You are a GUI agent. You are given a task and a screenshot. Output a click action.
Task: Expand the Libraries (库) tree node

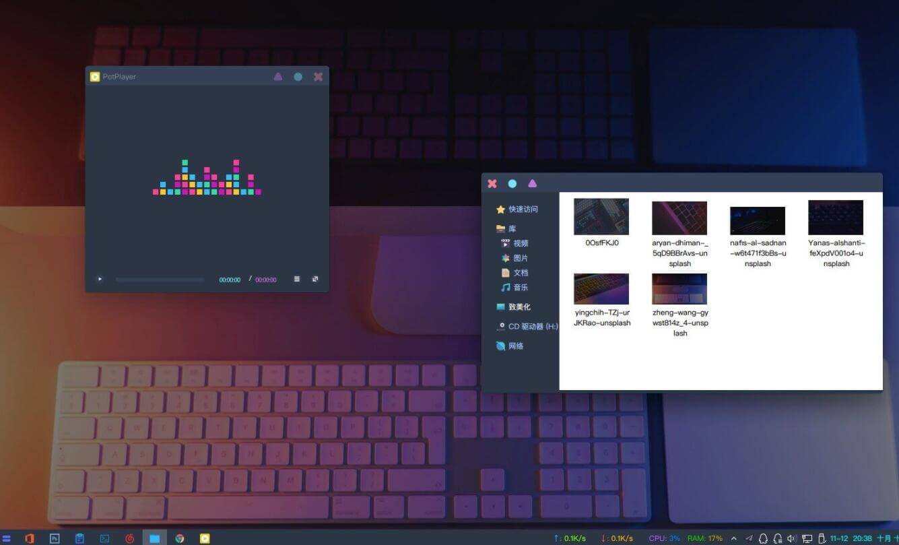tap(512, 229)
